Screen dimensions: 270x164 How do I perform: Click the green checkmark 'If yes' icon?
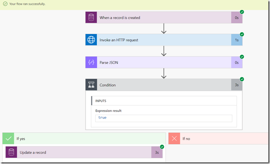coord(8,138)
